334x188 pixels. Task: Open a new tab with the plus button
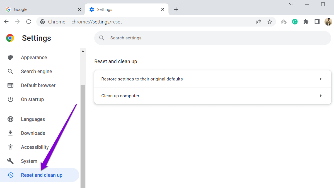pyautogui.click(x=176, y=9)
